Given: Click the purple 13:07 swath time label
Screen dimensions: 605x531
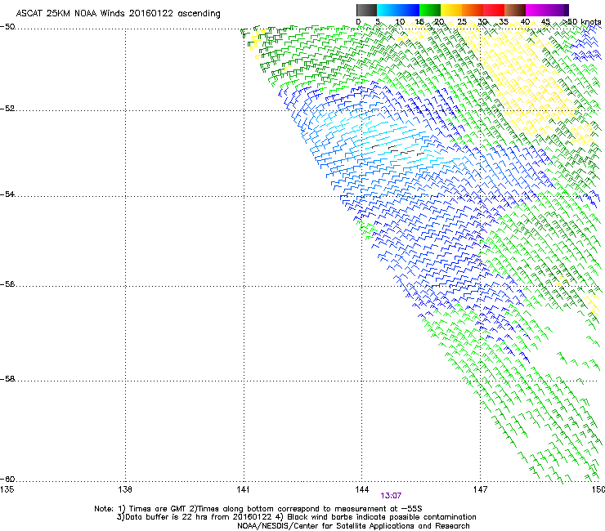Looking at the screenshot, I should tap(391, 496).
